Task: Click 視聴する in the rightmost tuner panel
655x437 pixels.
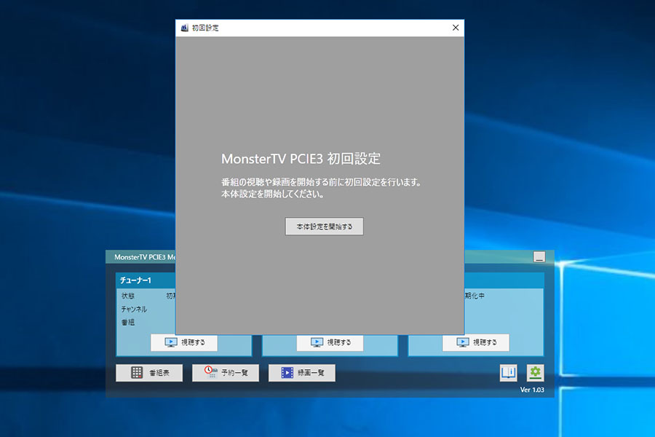Action: coord(476,342)
